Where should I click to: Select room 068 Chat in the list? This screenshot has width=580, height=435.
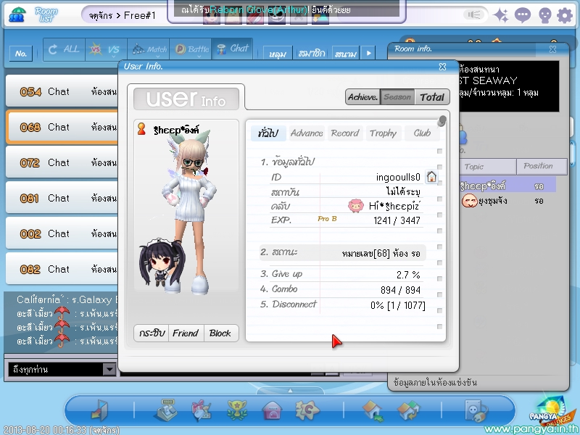point(62,127)
